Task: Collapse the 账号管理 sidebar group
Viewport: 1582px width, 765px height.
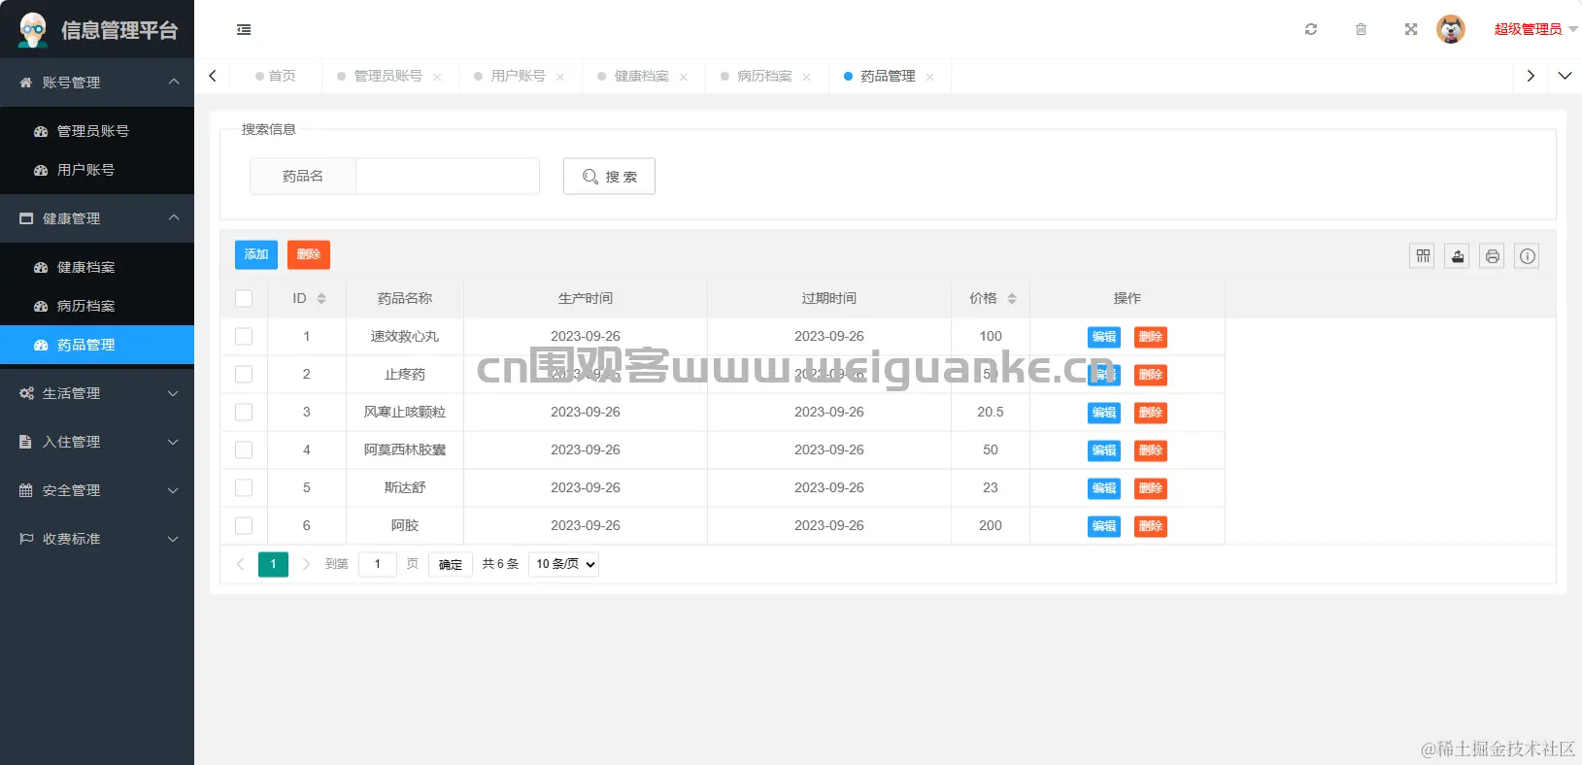Action: (97, 83)
